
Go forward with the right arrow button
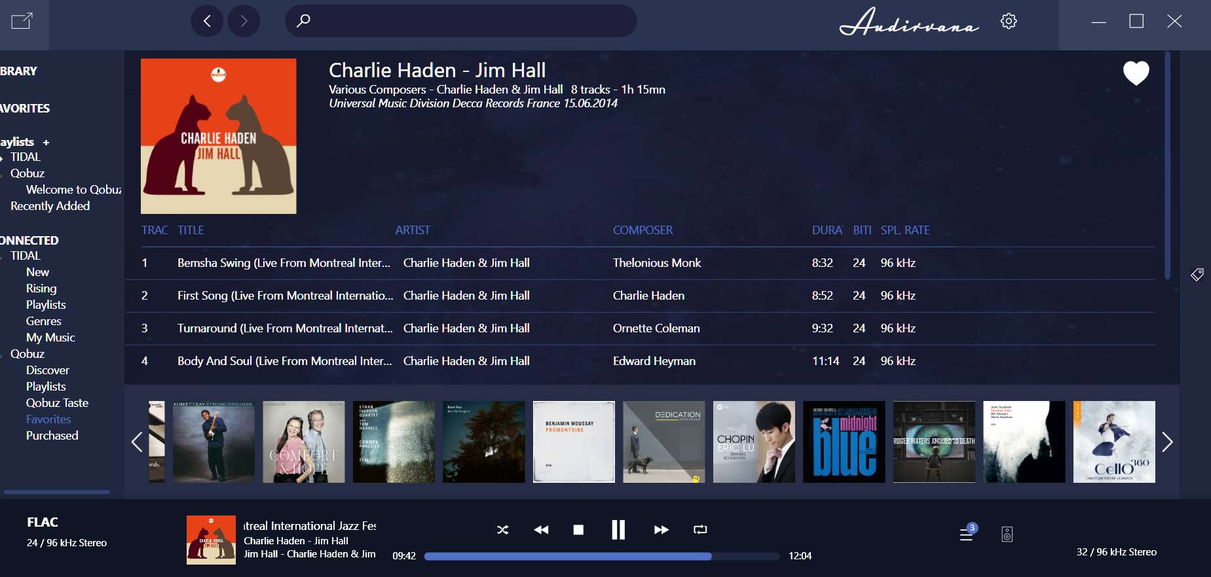point(244,21)
